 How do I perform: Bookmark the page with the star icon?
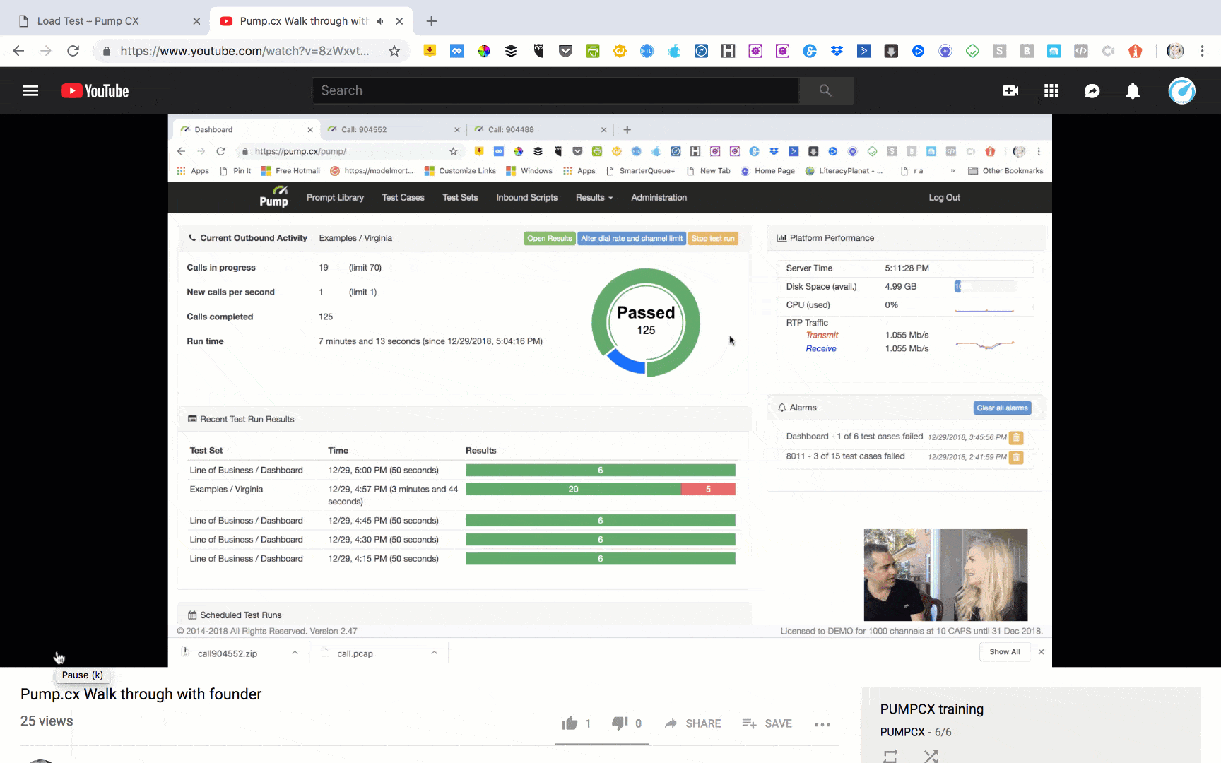point(395,51)
